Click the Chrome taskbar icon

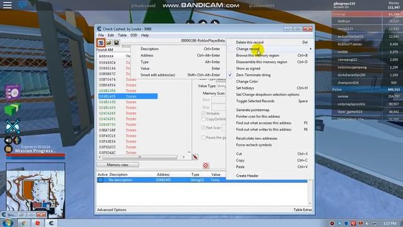point(24,223)
